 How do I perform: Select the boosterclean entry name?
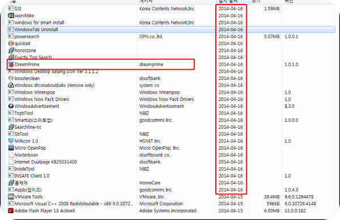click(27, 78)
